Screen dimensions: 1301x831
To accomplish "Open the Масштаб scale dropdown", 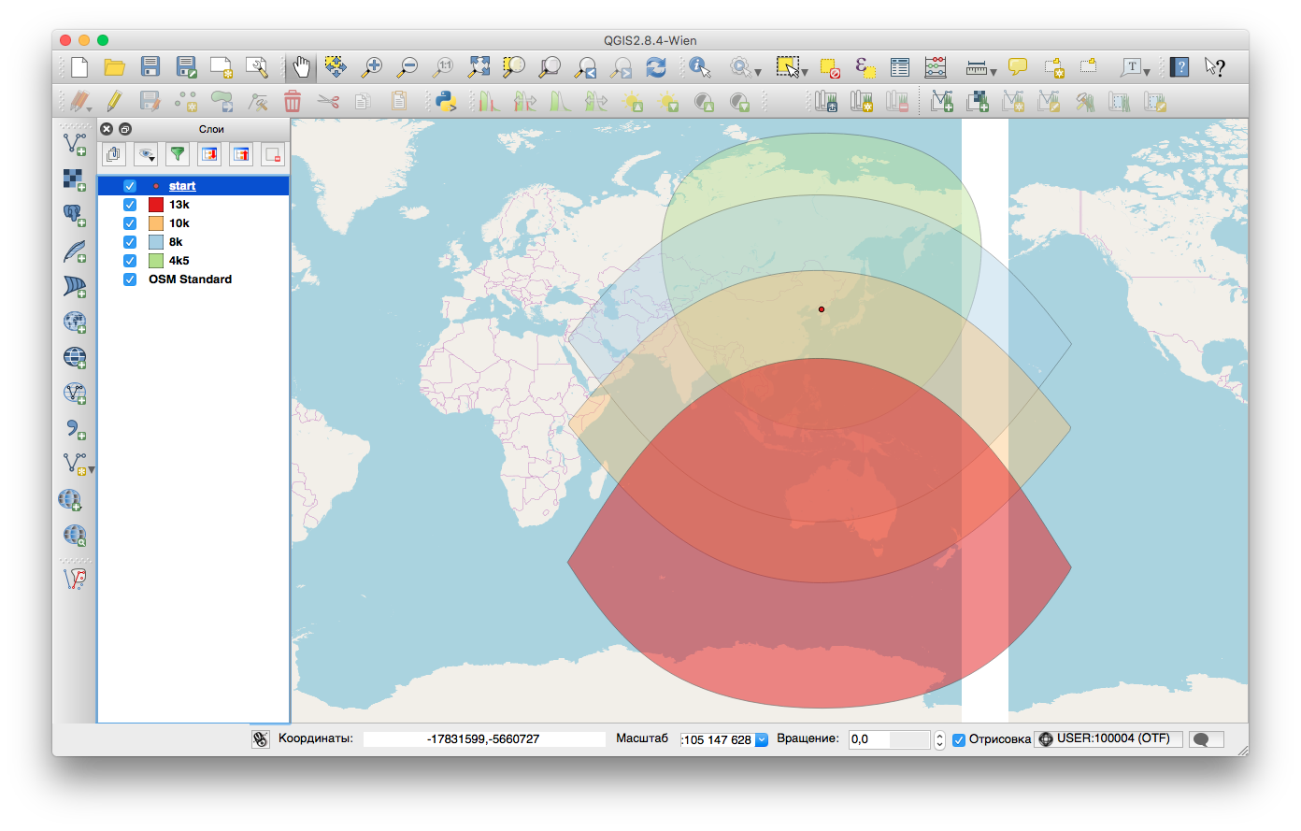I will (x=760, y=738).
